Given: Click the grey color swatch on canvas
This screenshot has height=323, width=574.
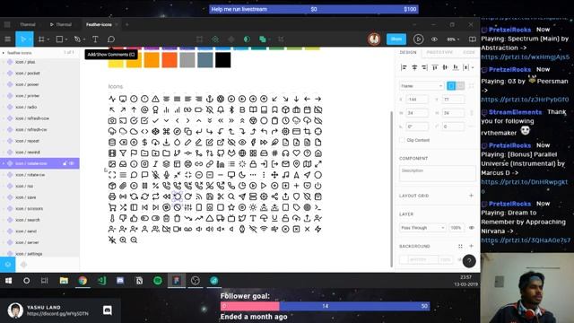Looking at the screenshot, I should coord(187,60).
